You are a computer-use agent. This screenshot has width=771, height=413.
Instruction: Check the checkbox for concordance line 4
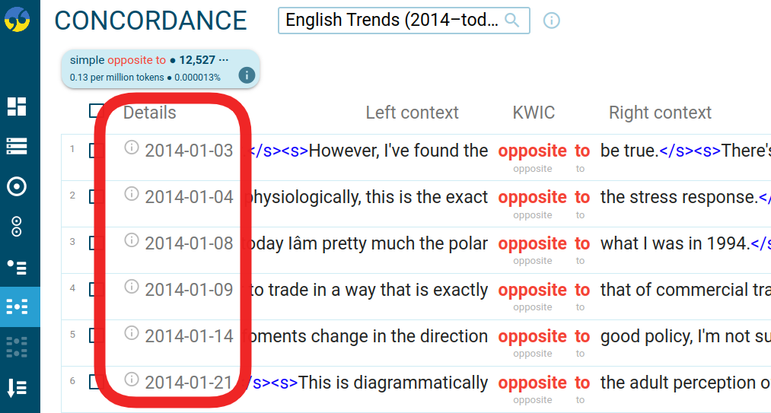pos(96,290)
